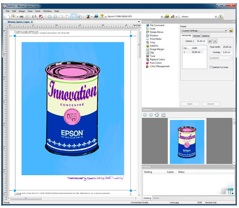Switch to the Done queue tab
239x208 pixels.
coord(156,198)
